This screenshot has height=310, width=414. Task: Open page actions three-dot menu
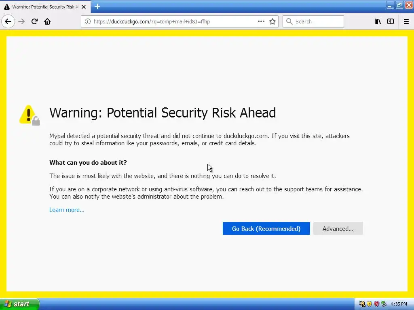261,22
